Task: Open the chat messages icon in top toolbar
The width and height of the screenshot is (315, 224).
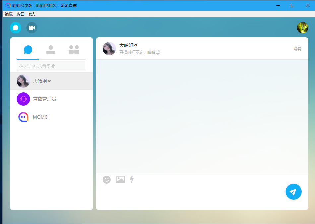Action: pyautogui.click(x=15, y=28)
